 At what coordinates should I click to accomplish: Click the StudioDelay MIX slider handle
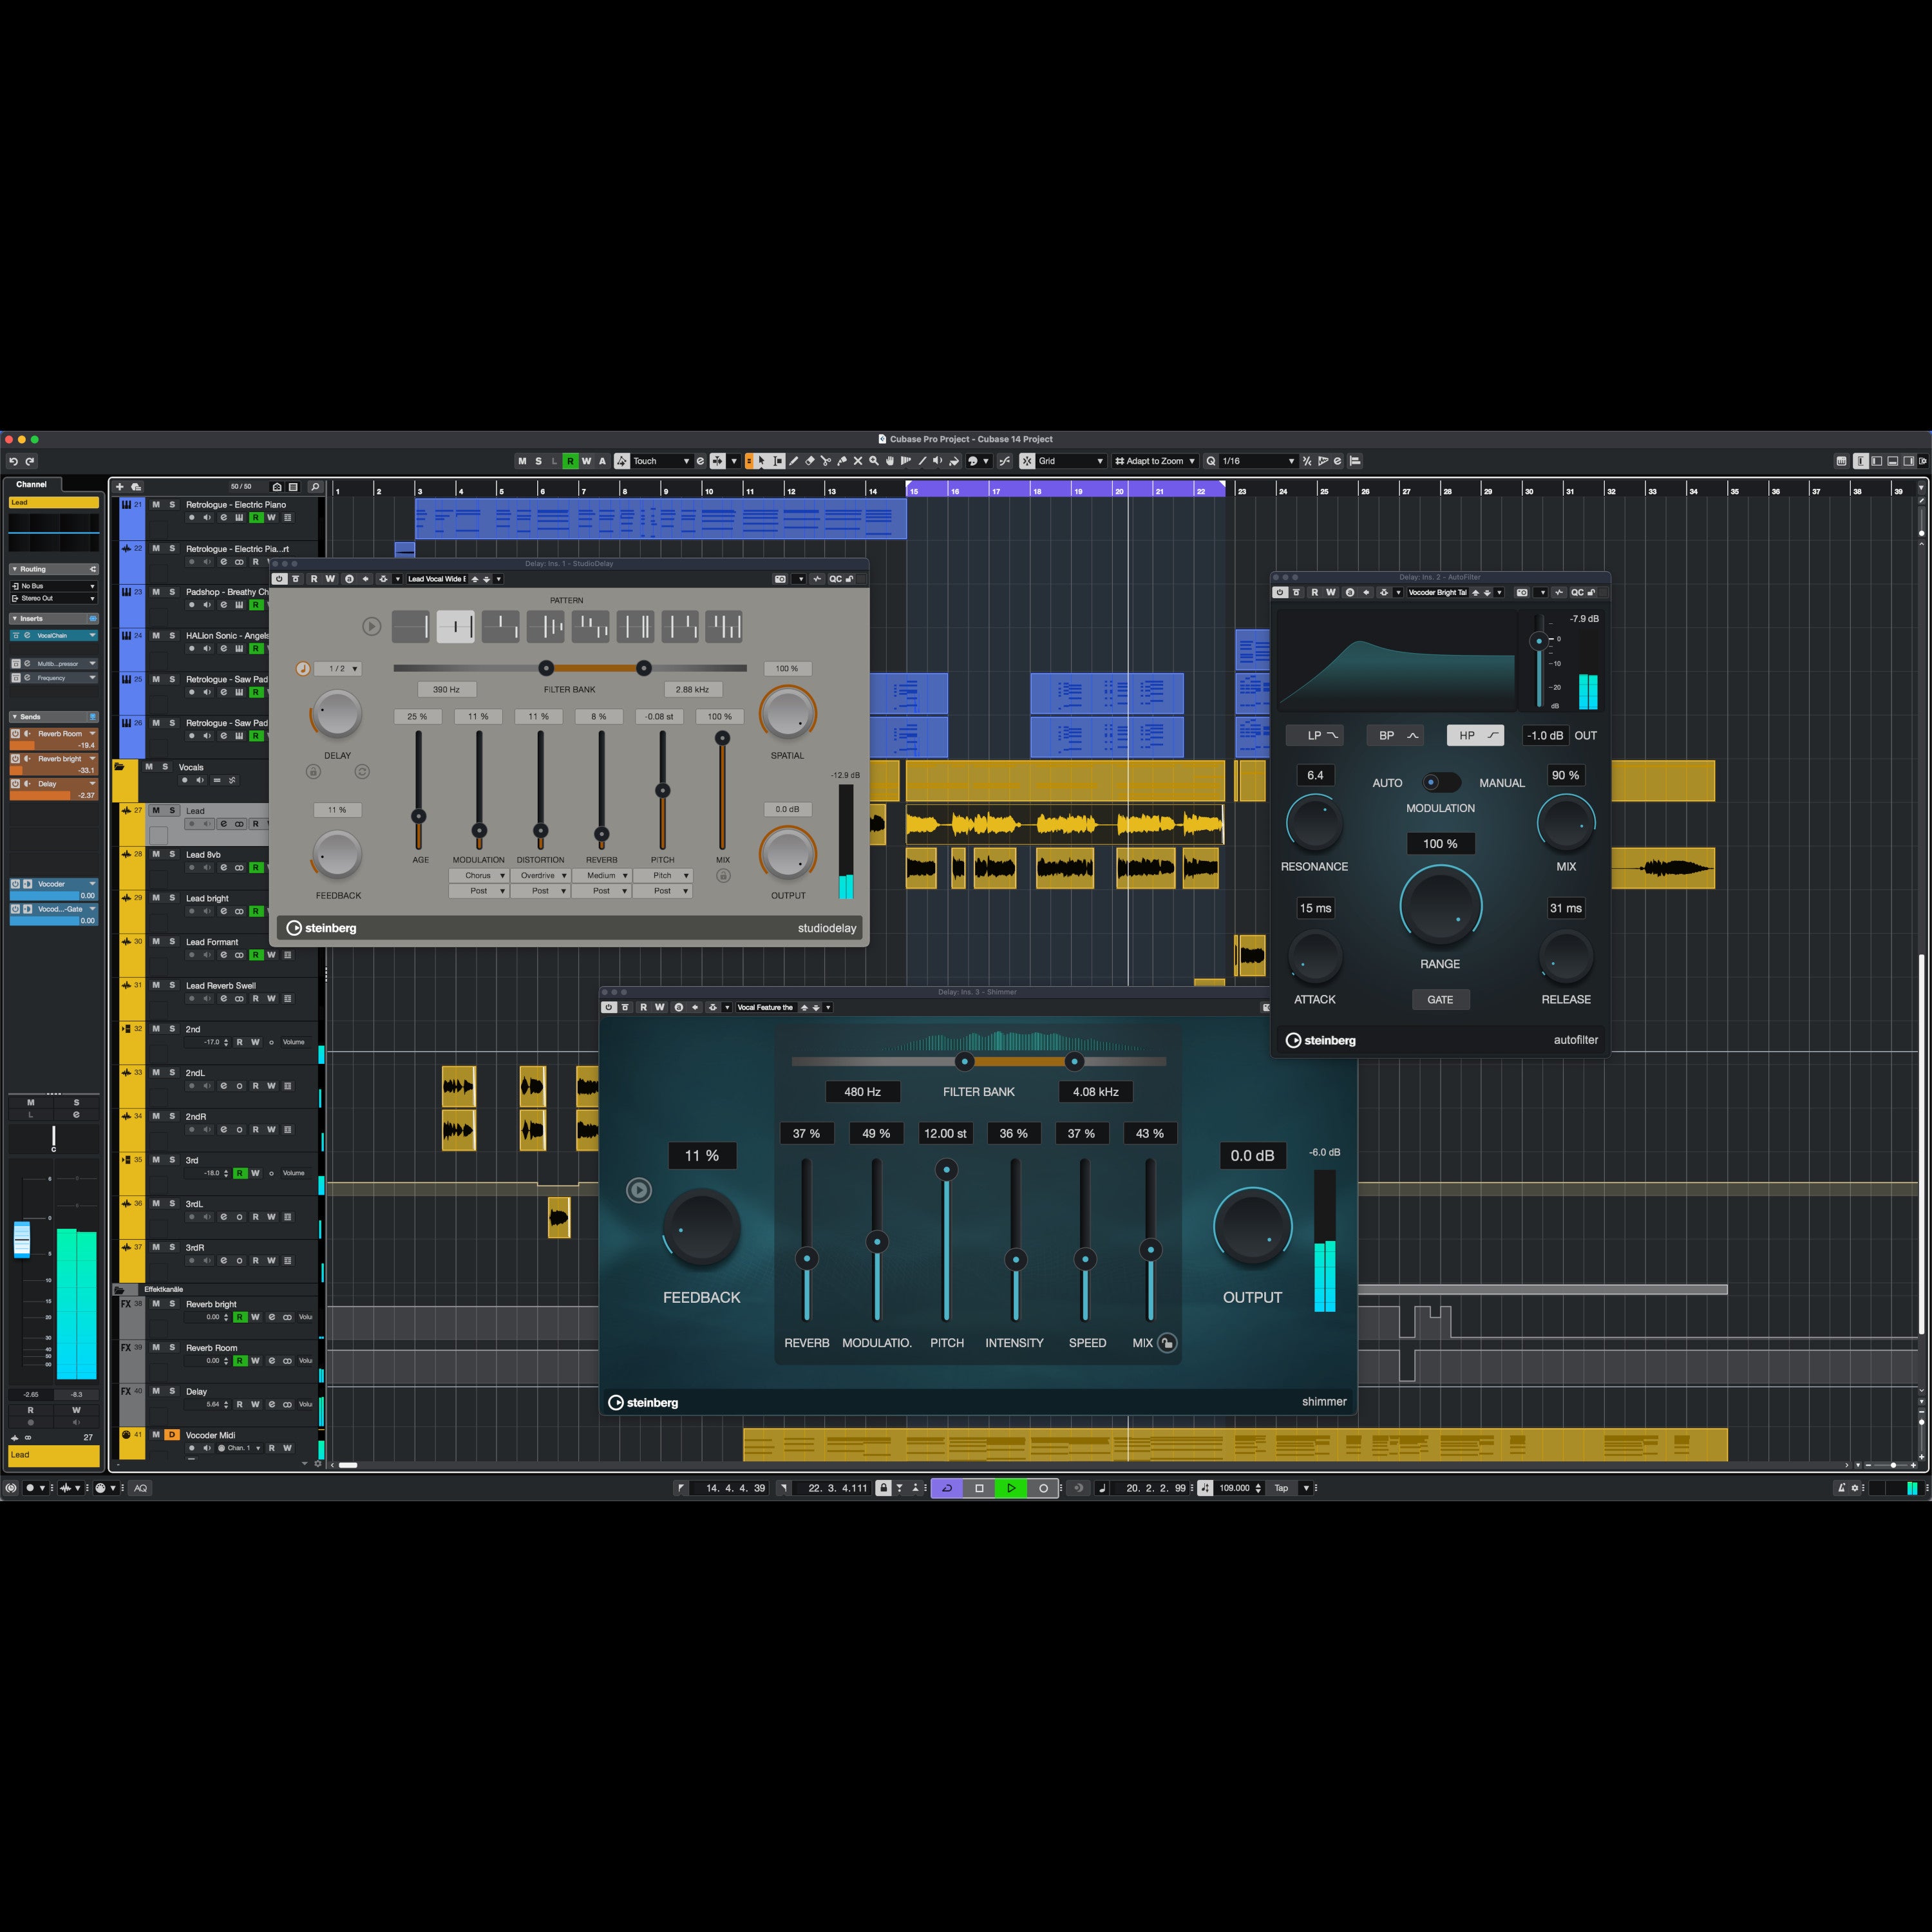722,738
